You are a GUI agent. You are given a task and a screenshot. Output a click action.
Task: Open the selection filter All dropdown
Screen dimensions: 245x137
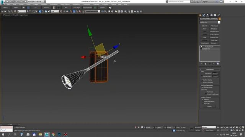point(21,11)
